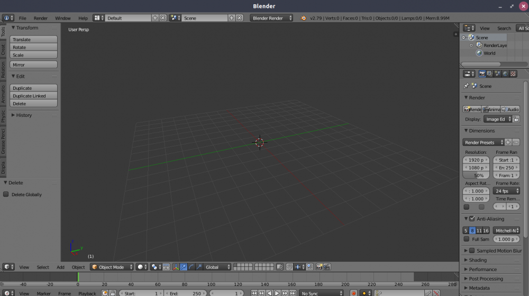Click the Blender logo in info header
Screen dimensions: 529x296
point(303,18)
